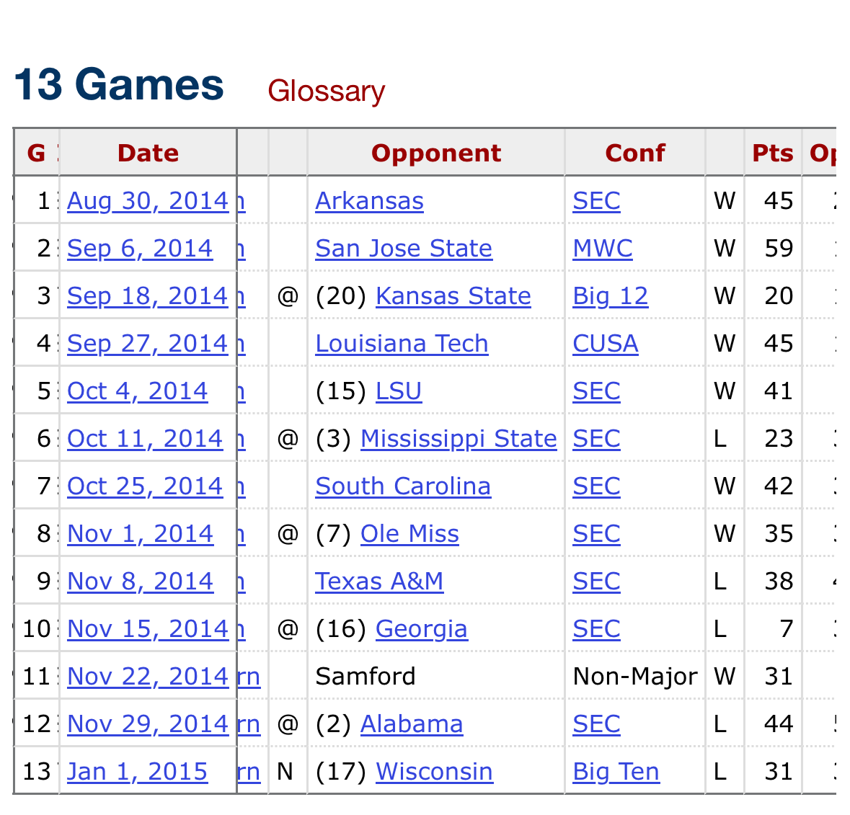Open the Glossary link
The height and width of the screenshot is (815, 850).
327,91
